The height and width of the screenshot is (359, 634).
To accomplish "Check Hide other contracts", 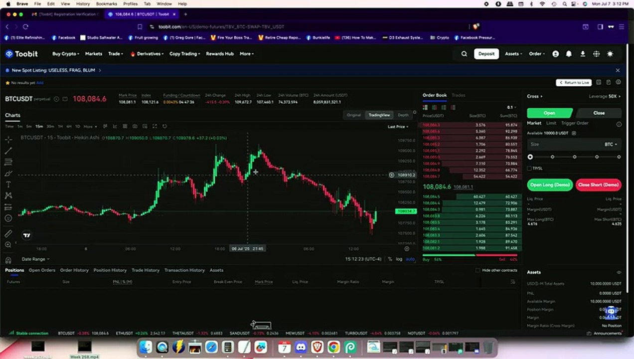I will tap(477, 270).
